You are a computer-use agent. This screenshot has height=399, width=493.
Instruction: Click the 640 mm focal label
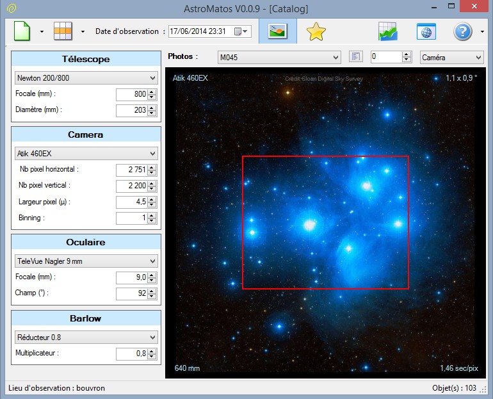pyautogui.click(x=187, y=368)
